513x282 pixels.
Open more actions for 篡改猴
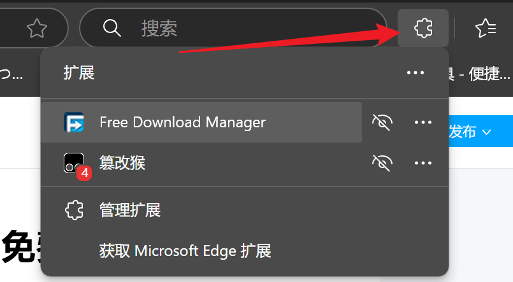click(423, 163)
